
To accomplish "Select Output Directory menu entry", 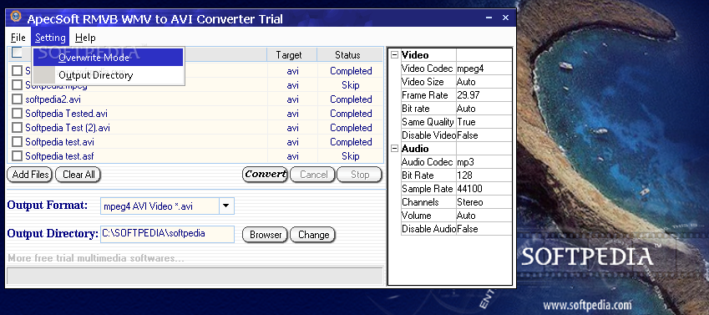I will click(x=108, y=75).
